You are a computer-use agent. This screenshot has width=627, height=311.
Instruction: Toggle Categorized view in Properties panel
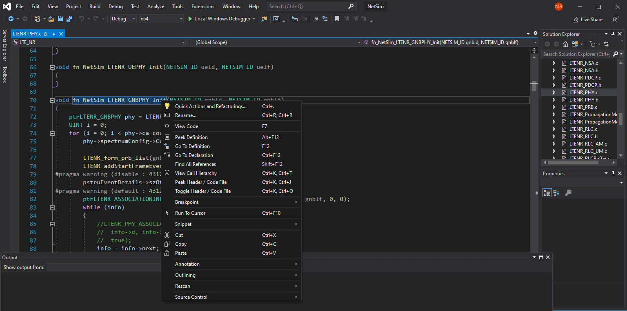coord(547,193)
